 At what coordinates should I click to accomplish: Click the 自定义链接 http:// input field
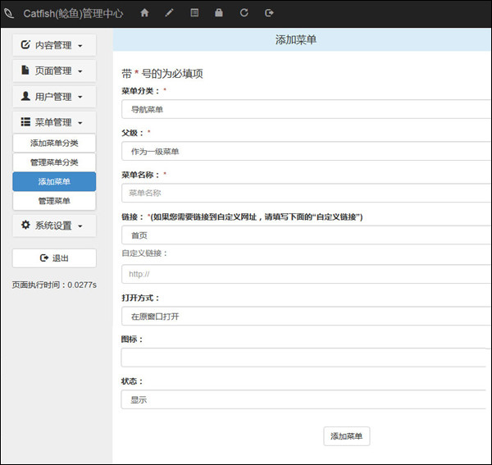305,274
